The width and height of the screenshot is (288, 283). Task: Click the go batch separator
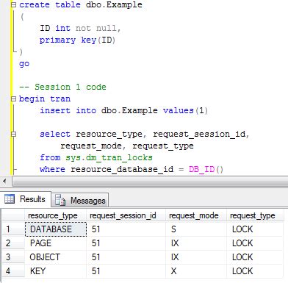(24, 64)
